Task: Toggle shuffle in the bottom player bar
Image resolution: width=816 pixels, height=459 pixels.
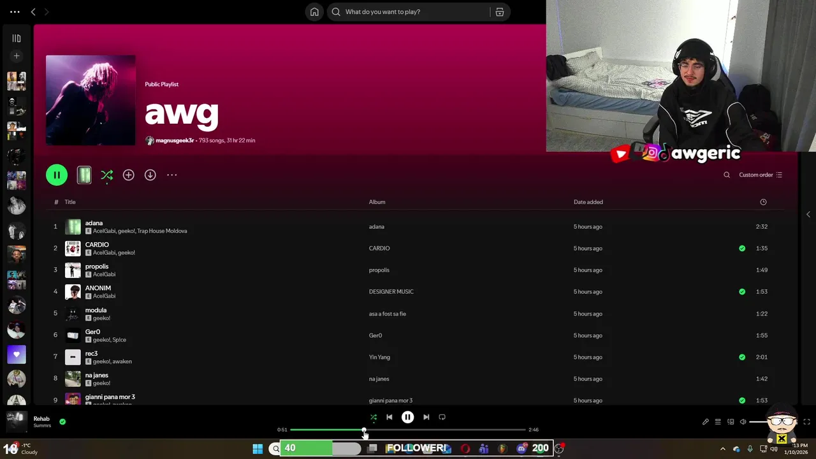Action: pos(374,417)
